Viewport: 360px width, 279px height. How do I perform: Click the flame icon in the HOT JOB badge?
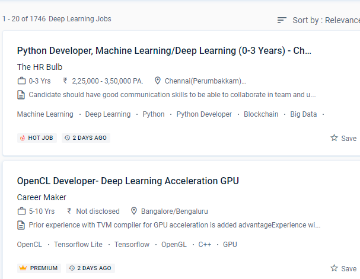[23, 138]
